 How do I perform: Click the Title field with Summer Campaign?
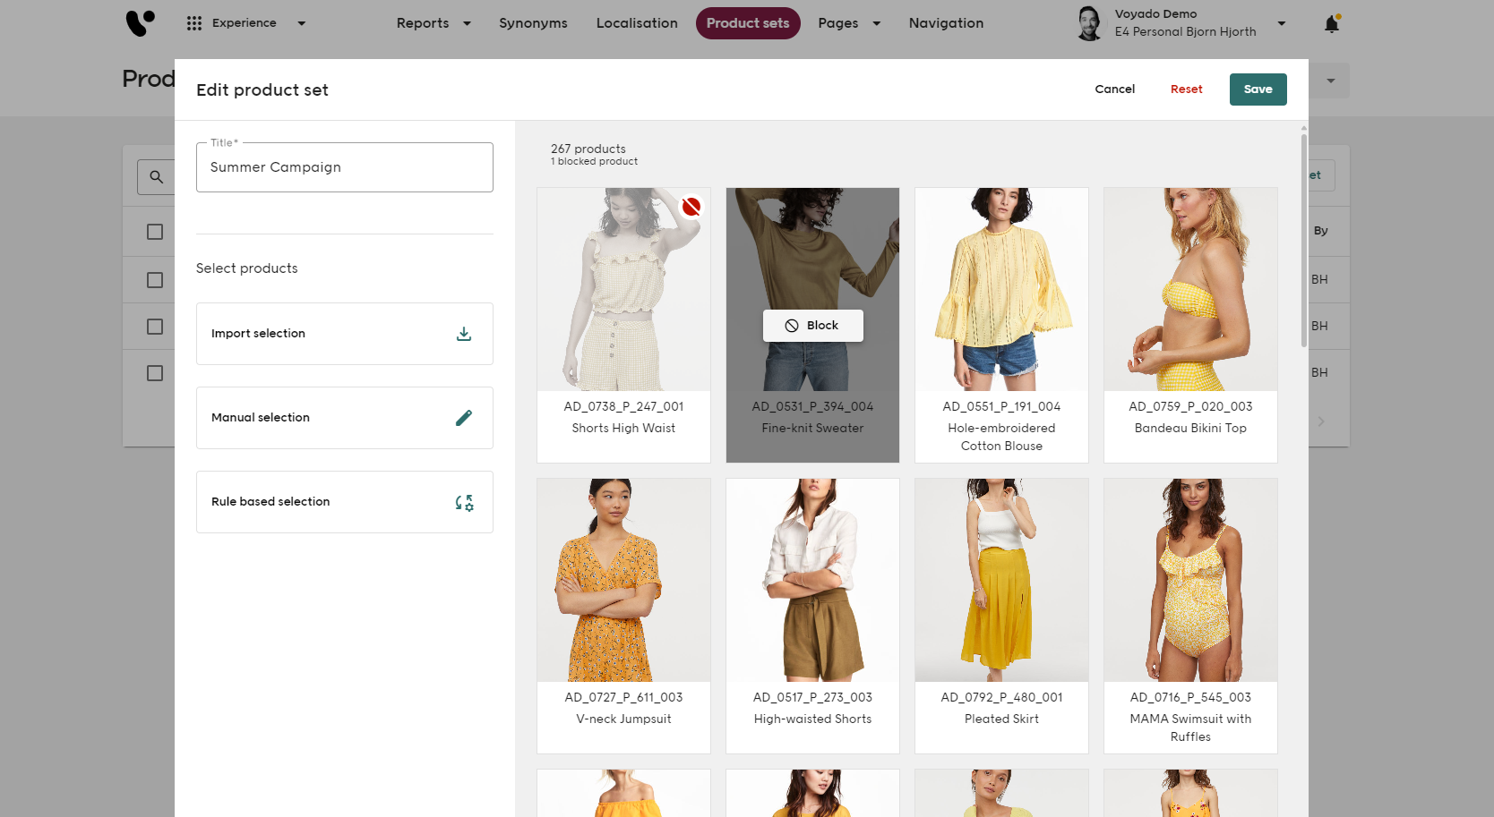click(x=345, y=167)
